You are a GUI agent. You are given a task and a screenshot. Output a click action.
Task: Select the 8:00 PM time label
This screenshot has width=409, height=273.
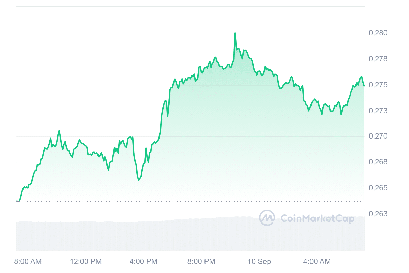coord(201,262)
